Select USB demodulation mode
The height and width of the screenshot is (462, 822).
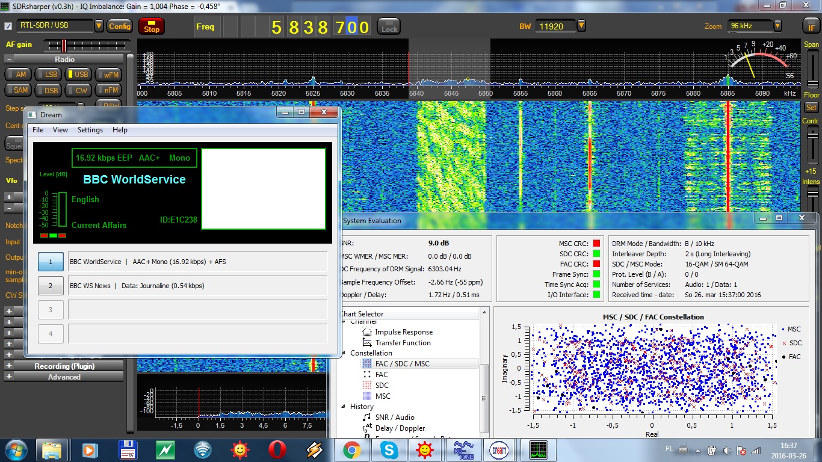tap(78, 75)
